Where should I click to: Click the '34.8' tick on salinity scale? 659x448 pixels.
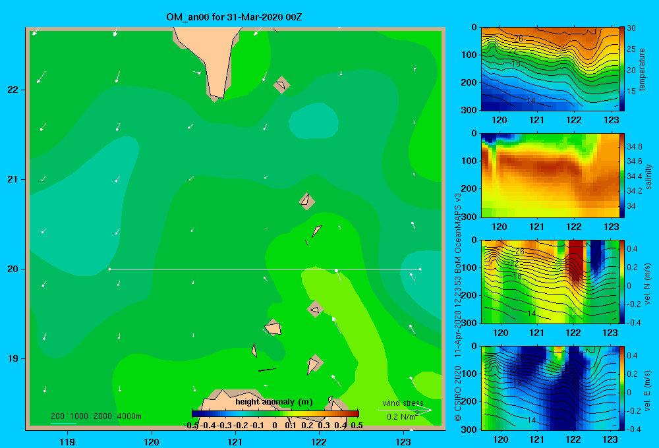pos(635,147)
